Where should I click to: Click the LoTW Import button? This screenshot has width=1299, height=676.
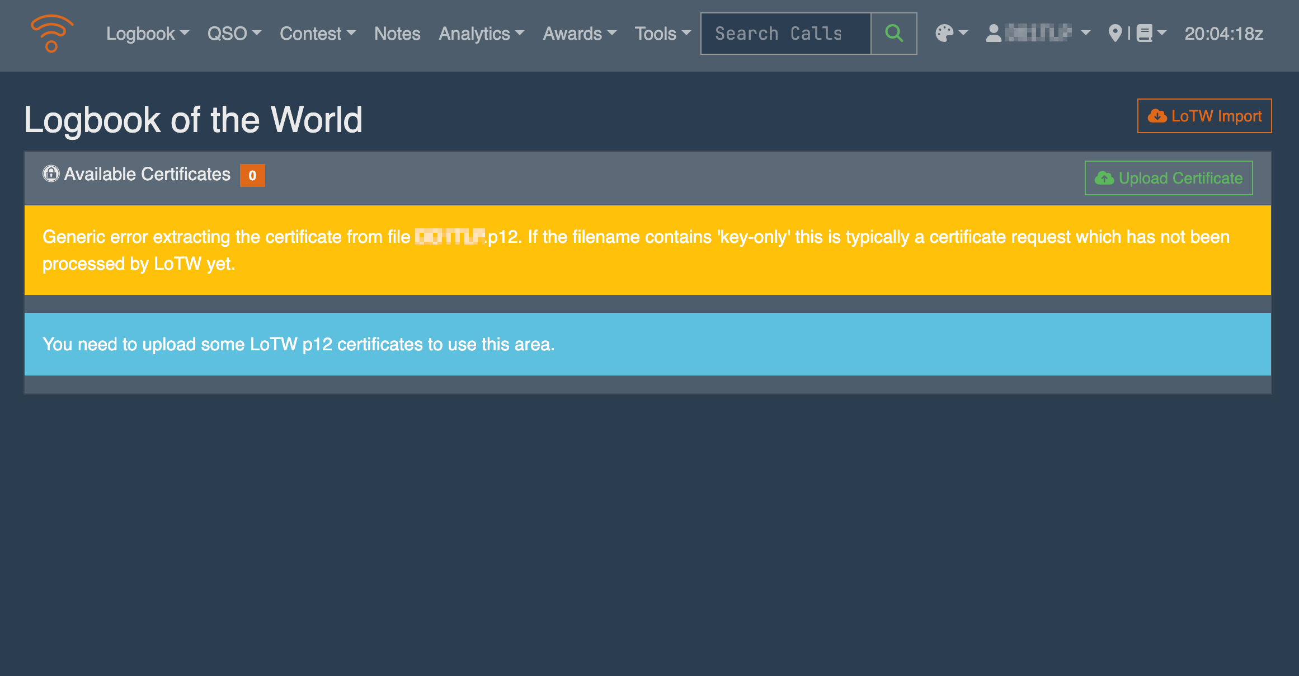pos(1204,116)
